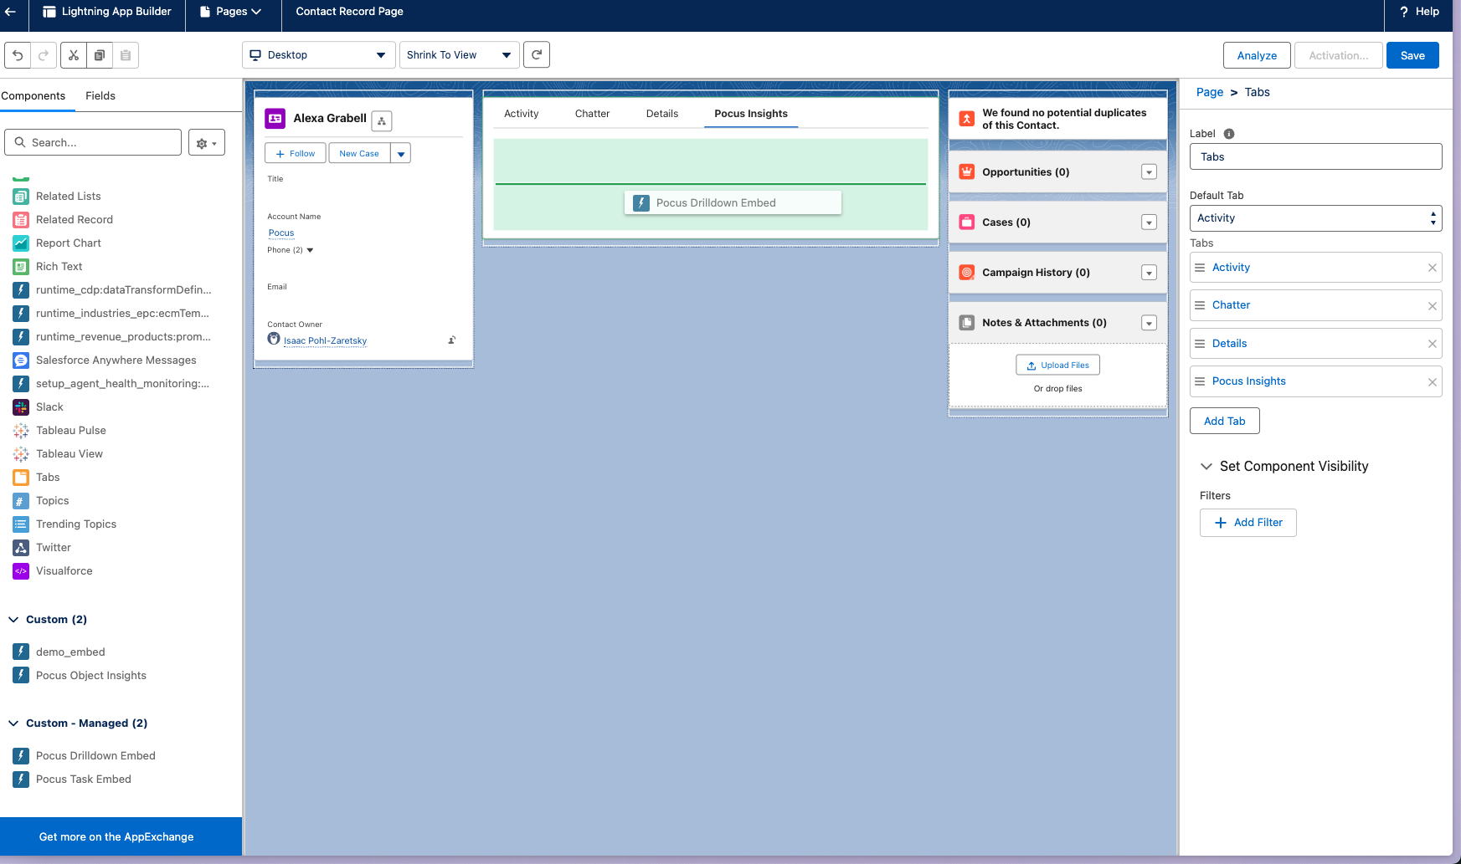Click the Label info icon
The height and width of the screenshot is (864, 1461).
pyautogui.click(x=1229, y=134)
